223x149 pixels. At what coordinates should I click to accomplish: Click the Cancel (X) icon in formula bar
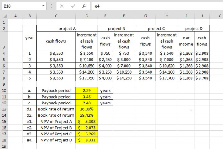62,6
